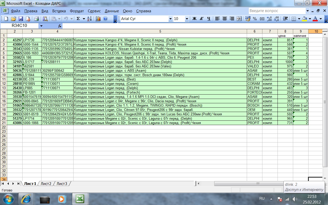Go to the first sheet tab arrow
Screen dimensions: 328x205
click(x=3, y=184)
